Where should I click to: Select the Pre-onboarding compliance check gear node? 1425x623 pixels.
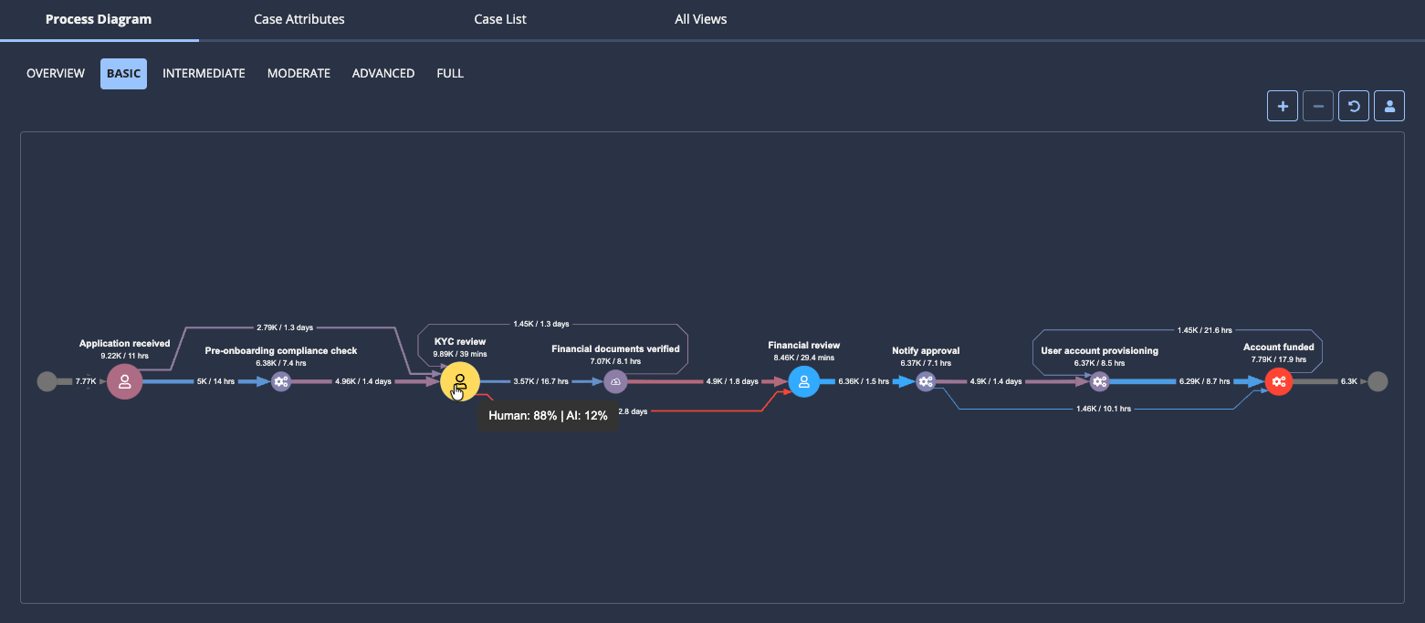click(x=281, y=381)
